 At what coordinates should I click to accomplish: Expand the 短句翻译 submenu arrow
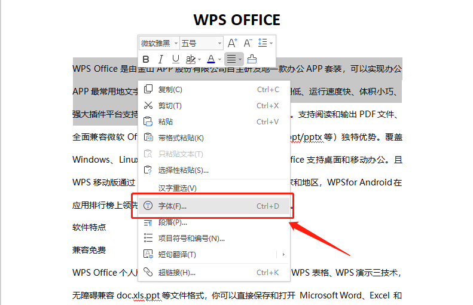point(283,255)
